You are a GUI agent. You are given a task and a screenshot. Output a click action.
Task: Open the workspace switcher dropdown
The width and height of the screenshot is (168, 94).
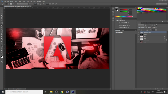coord(162,4)
